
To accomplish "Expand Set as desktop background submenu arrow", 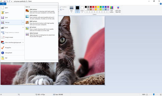I will pos(23,42).
